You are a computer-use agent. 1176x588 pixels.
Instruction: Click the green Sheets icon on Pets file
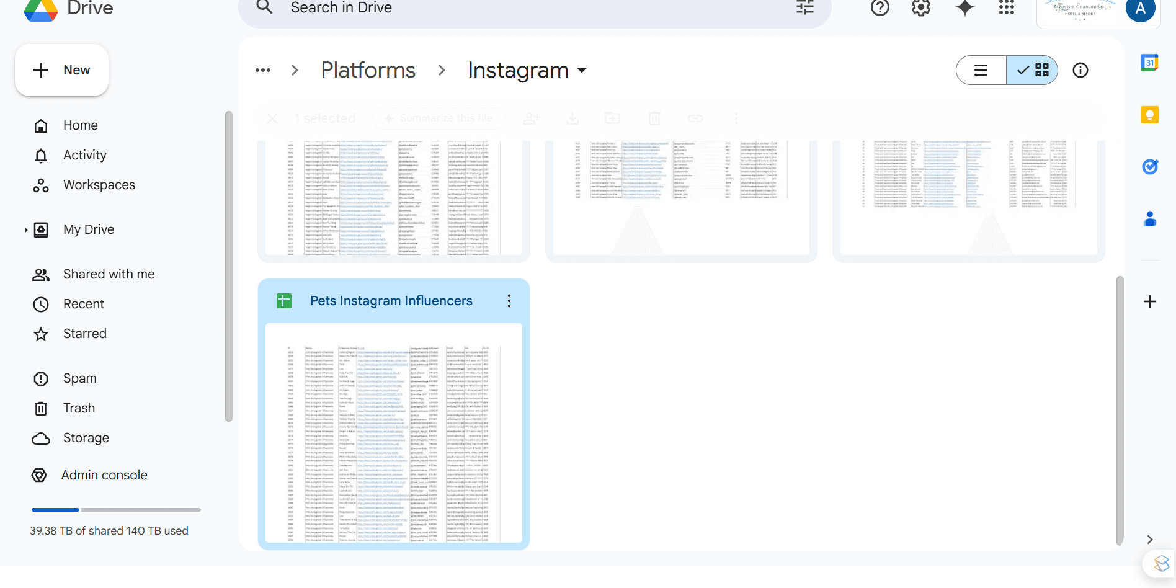coord(284,301)
